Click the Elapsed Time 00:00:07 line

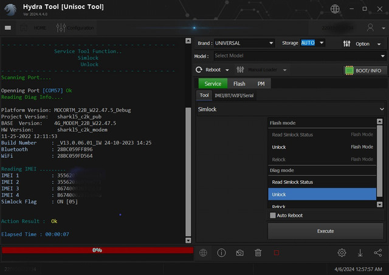pos(35,234)
